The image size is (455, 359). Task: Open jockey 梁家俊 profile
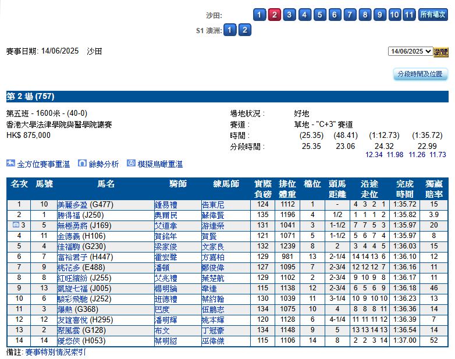(166, 247)
